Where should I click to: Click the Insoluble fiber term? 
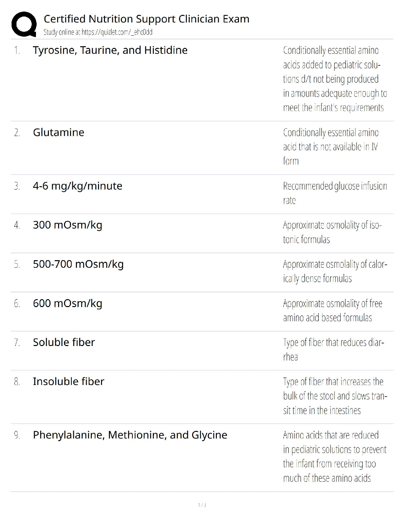point(68,381)
